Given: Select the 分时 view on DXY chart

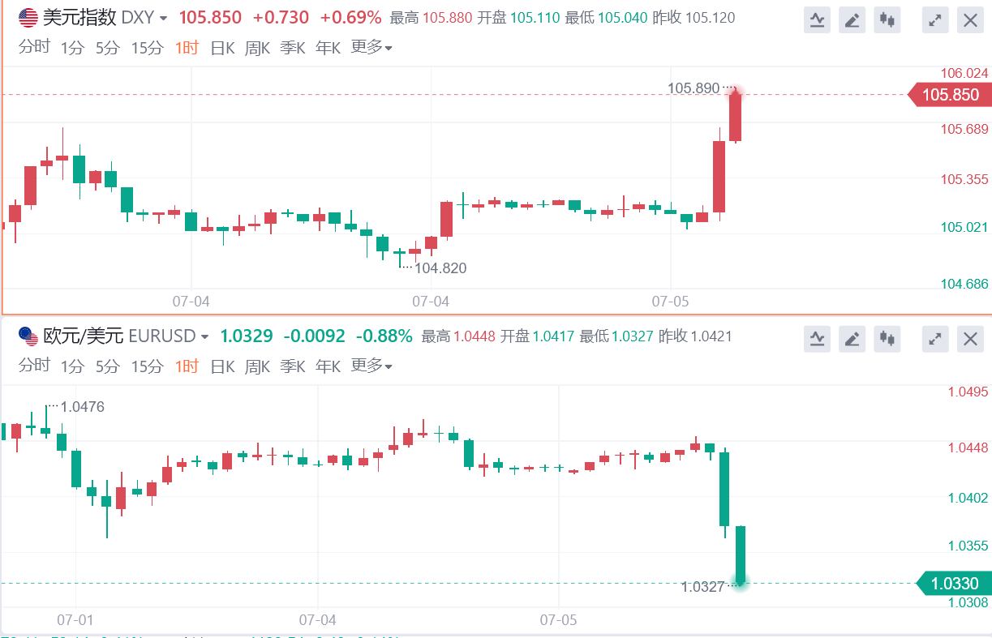Looking at the screenshot, I should (34, 48).
